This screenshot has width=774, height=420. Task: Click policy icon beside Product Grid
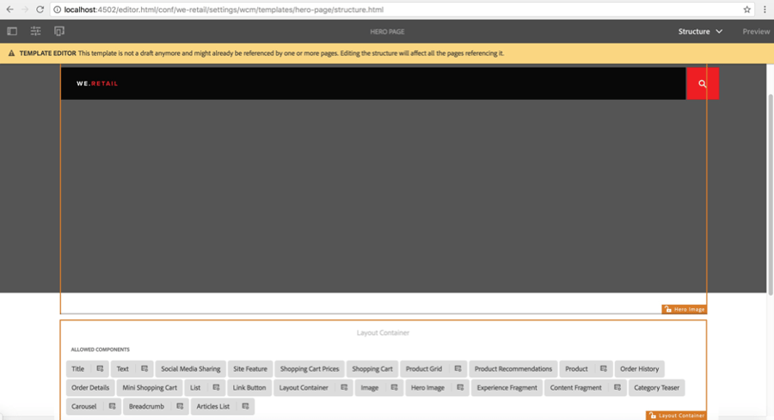[x=458, y=368]
